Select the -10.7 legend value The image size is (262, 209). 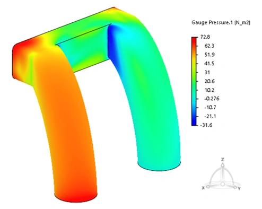click(210, 108)
